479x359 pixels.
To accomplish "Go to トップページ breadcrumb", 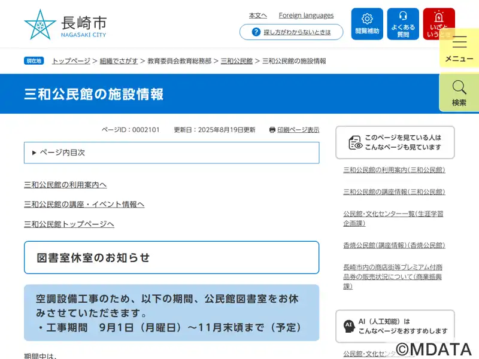I will click(x=71, y=61).
